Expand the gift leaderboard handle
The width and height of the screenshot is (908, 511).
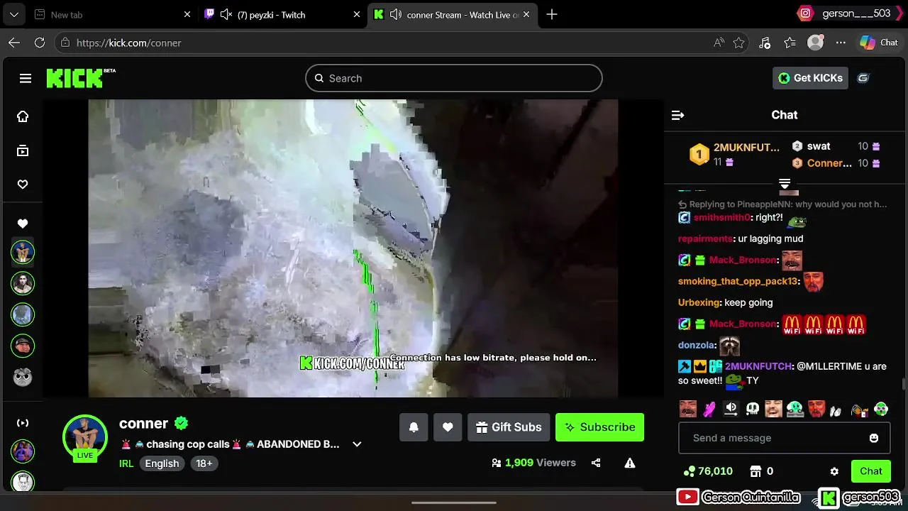pyautogui.click(x=785, y=184)
